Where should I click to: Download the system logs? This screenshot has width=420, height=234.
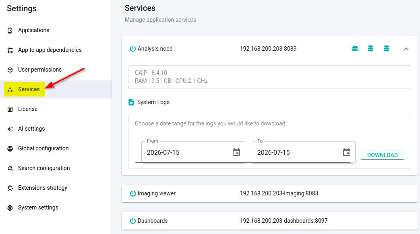click(x=382, y=155)
